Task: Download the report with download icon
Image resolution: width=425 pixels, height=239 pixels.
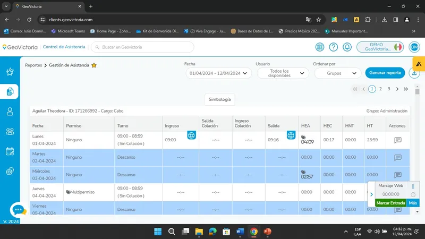Action: 414,73
